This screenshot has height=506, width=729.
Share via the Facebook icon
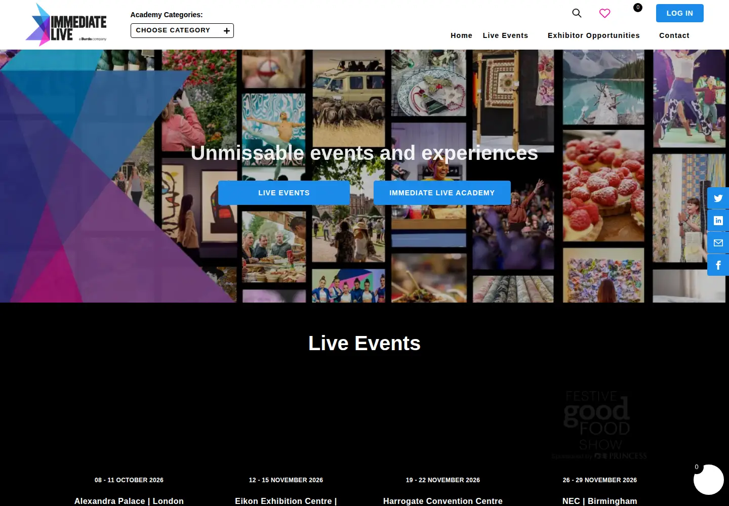[x=718, y=265]
